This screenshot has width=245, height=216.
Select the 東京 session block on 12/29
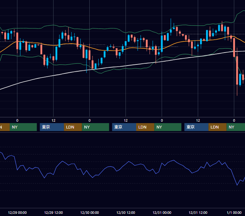[52, 127]
